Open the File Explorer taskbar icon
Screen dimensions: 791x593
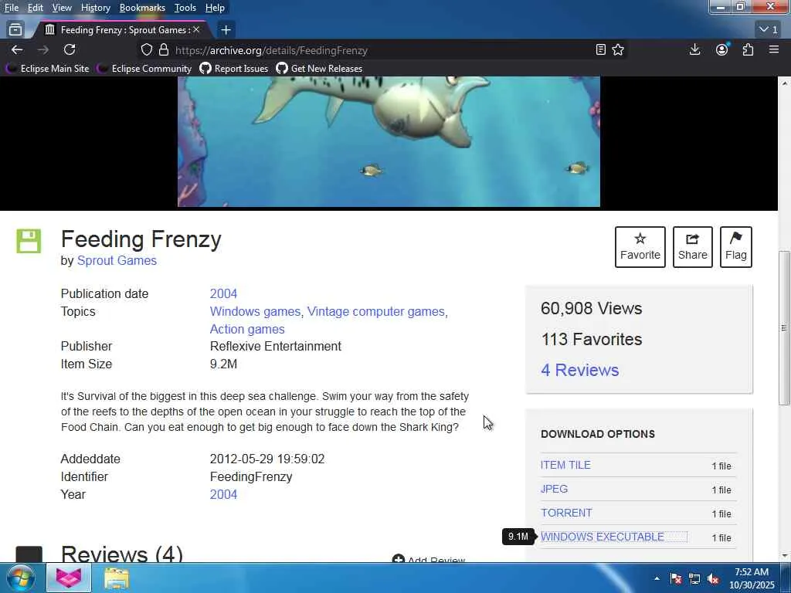coord(117,578)
